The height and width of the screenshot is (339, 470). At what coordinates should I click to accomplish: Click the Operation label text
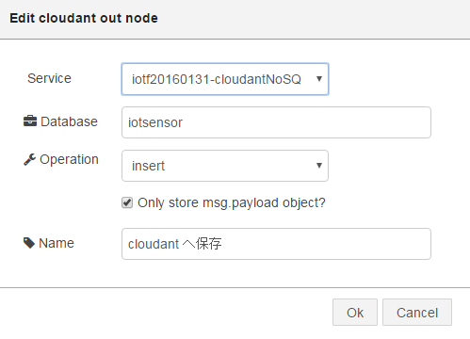click(69, 160)
